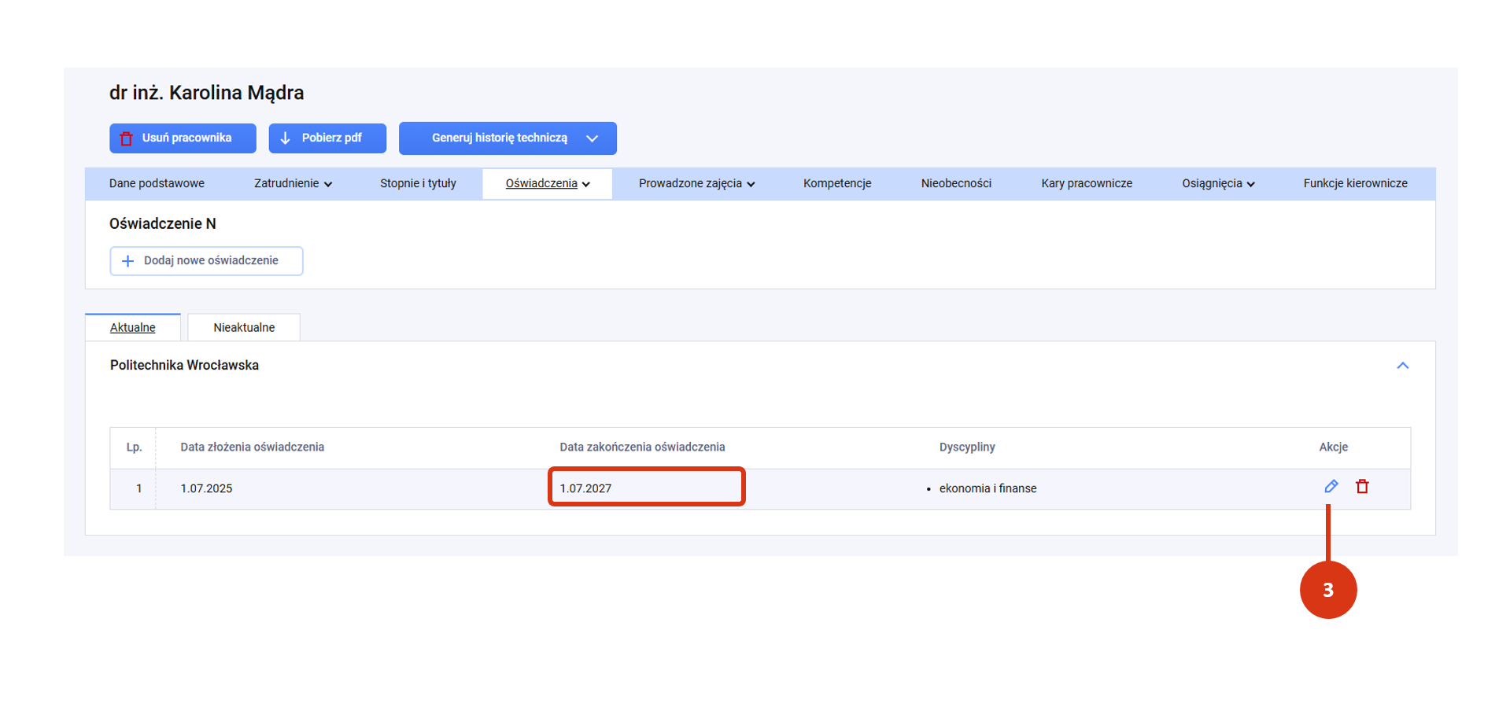Click the end date cell 1.07.2027
This screenshot has width=1510, height=707.
coord(647,488)
